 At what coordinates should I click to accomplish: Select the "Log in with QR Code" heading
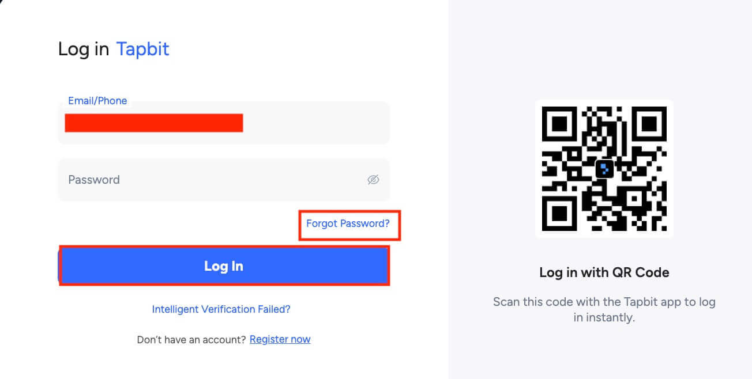click(x=604, y=272)
